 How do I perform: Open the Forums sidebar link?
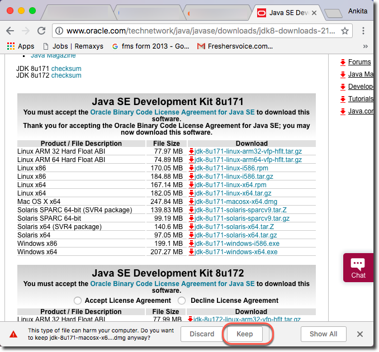pos(359,62)
